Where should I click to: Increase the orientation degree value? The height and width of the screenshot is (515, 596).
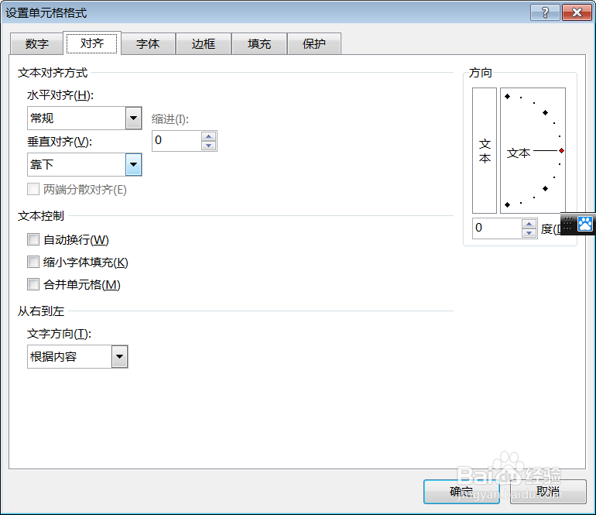(x=529, y=224)
